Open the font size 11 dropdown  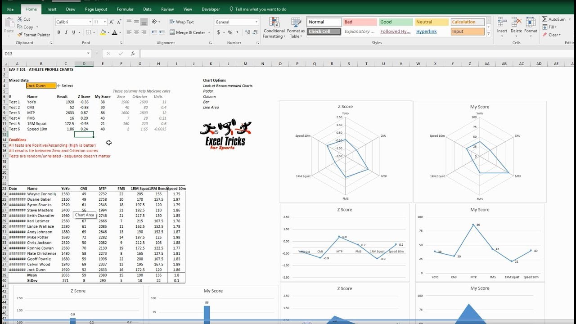(x=105, y=22)
